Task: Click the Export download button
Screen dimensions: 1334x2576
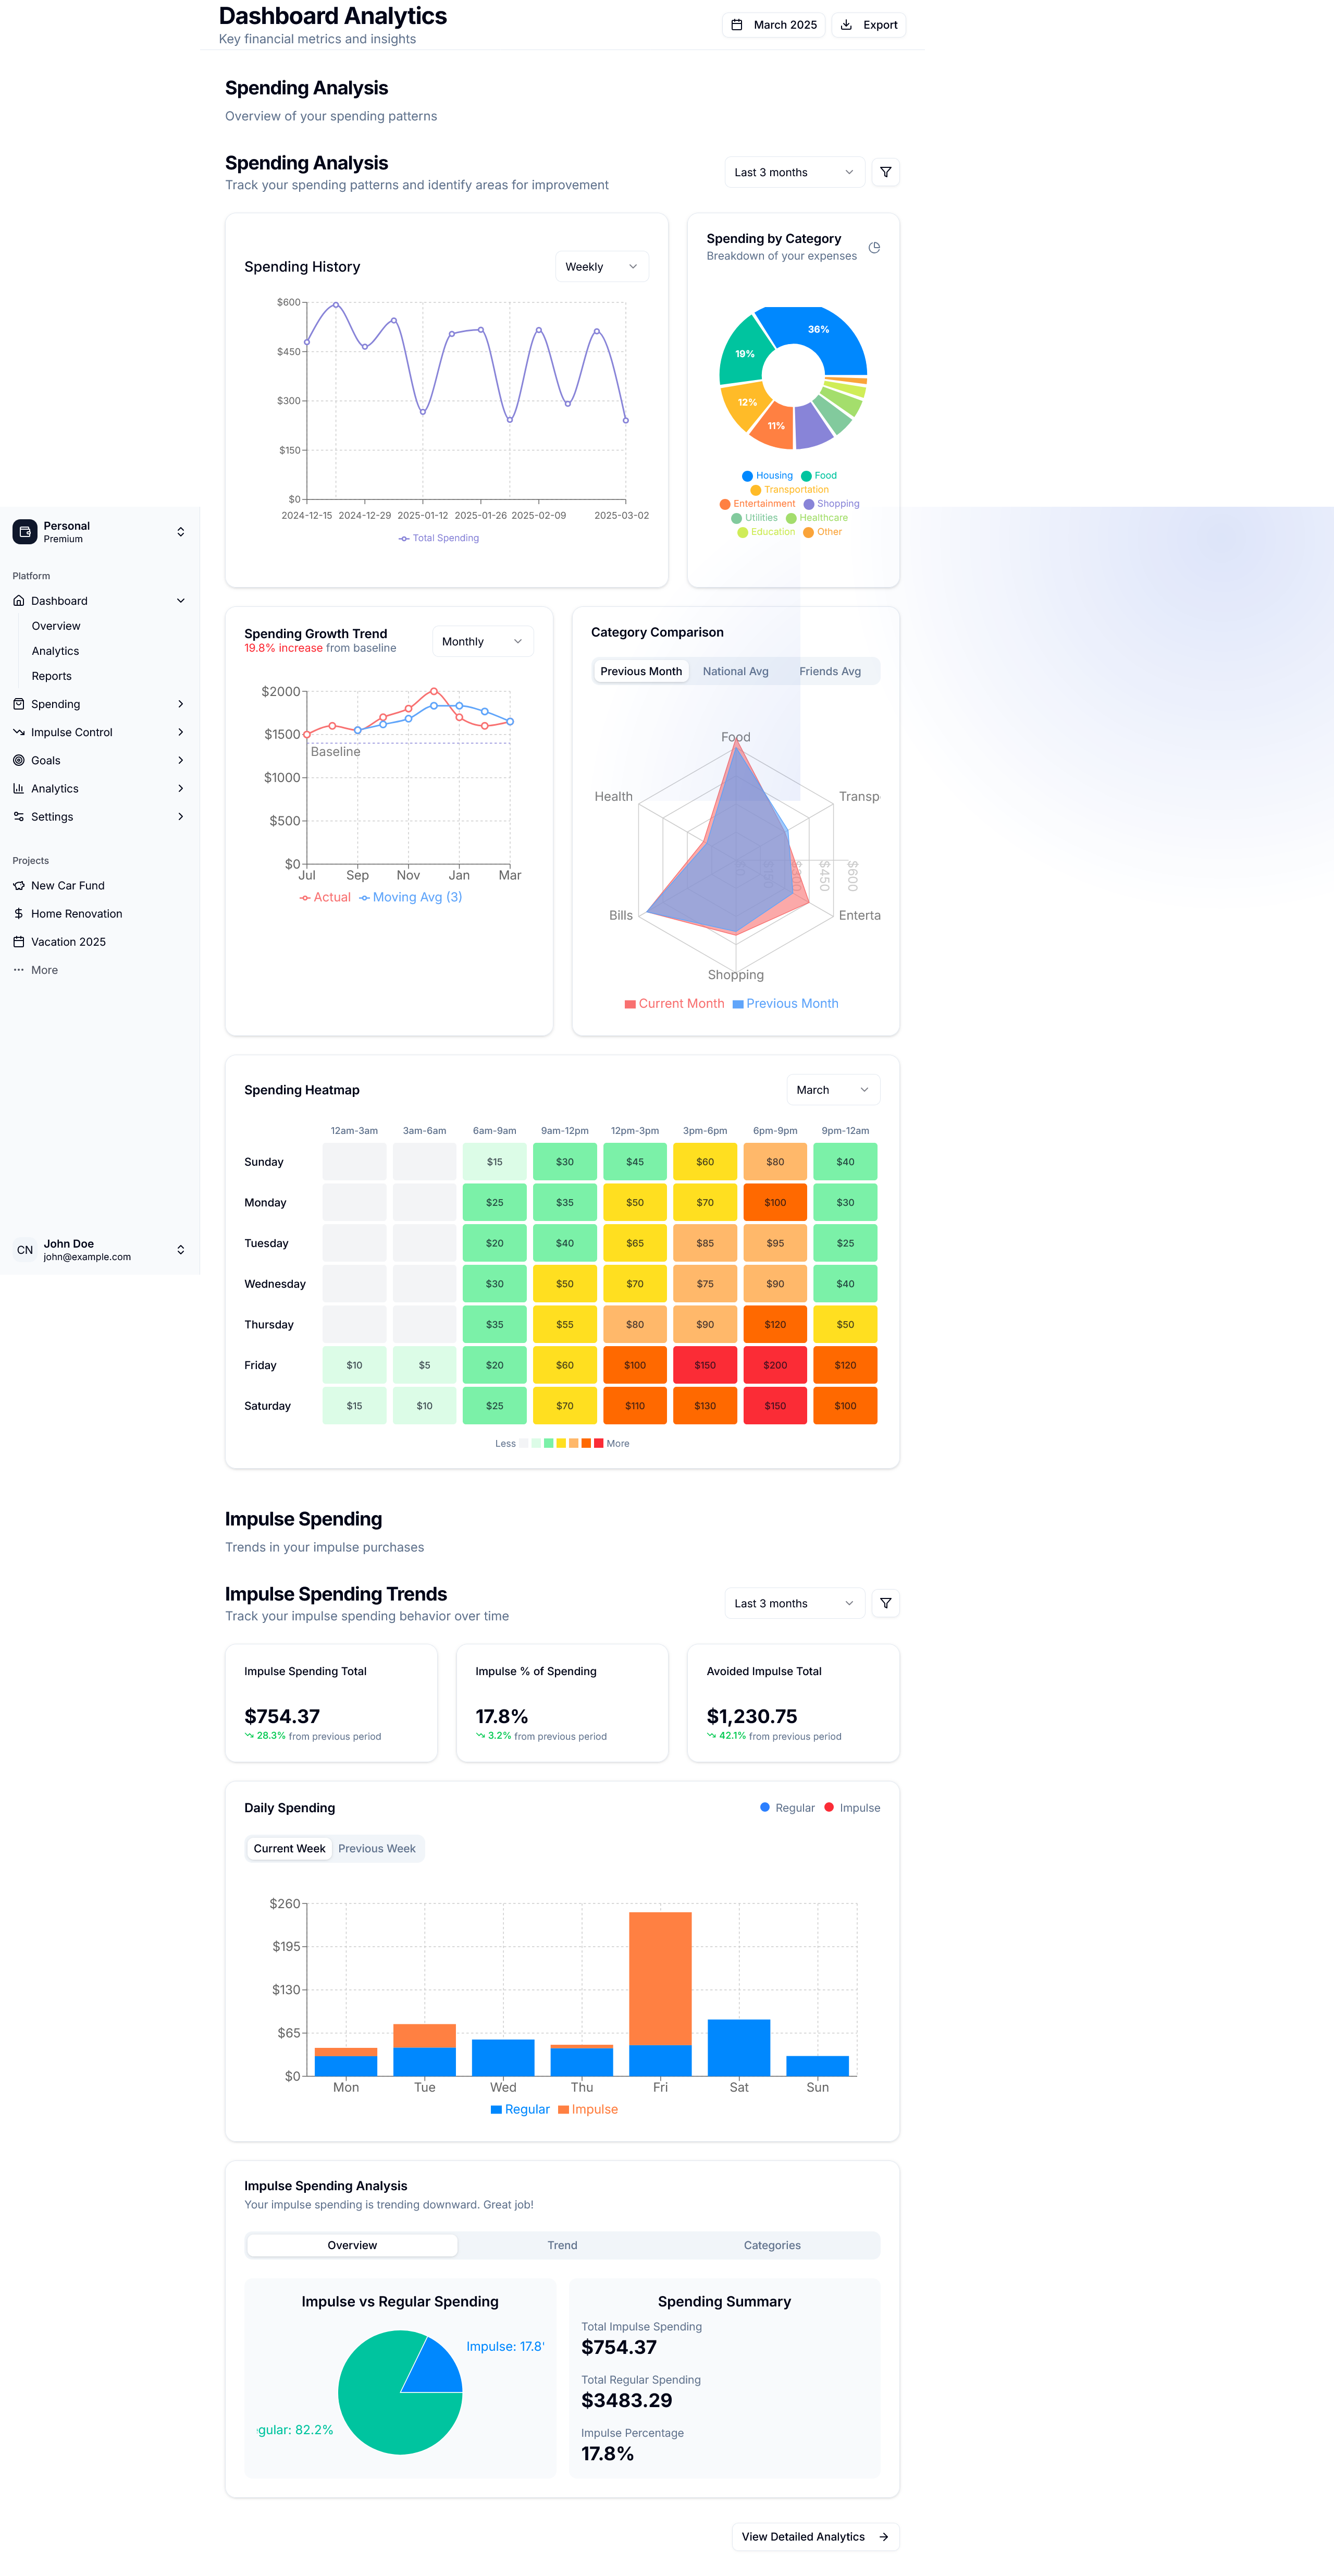Action: click(868, 25)
